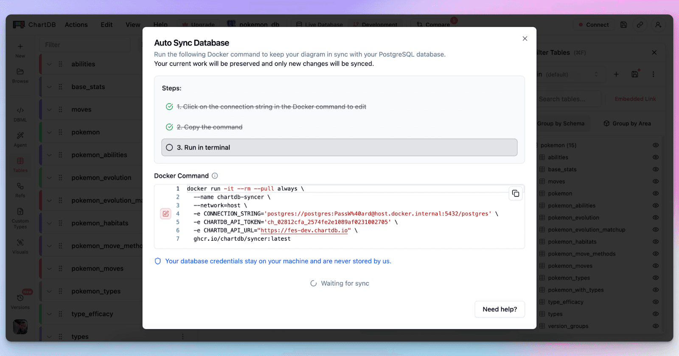Switch to the Tables sidebar section
Screen dimensions: 679x356
point(20,165)
